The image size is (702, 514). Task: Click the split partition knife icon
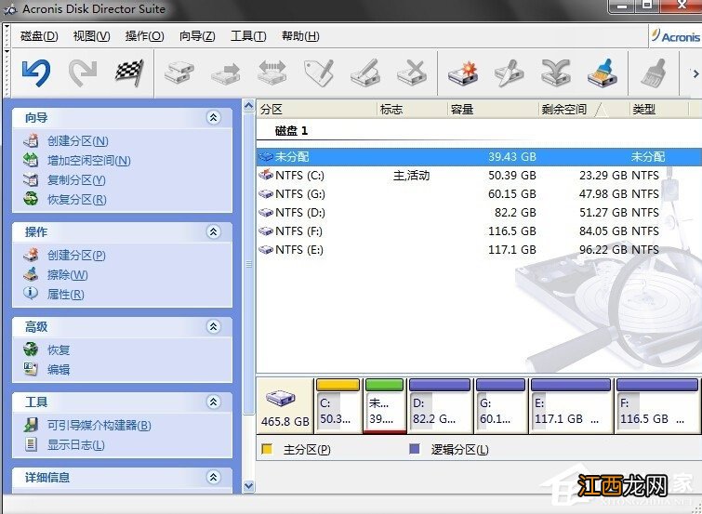point(510,73)
